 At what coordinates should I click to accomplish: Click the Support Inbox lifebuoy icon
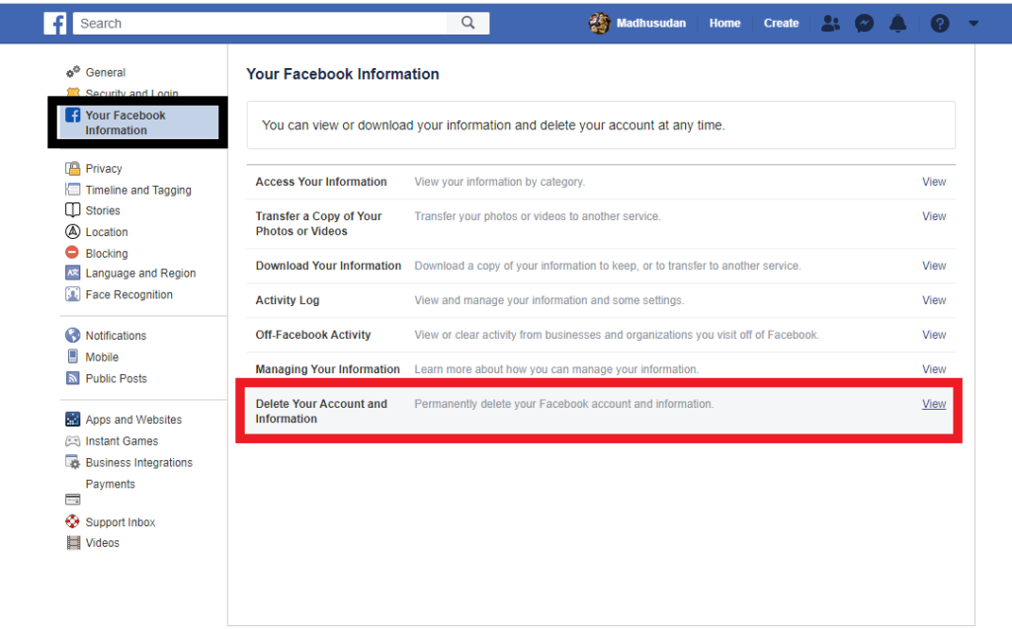72,521
